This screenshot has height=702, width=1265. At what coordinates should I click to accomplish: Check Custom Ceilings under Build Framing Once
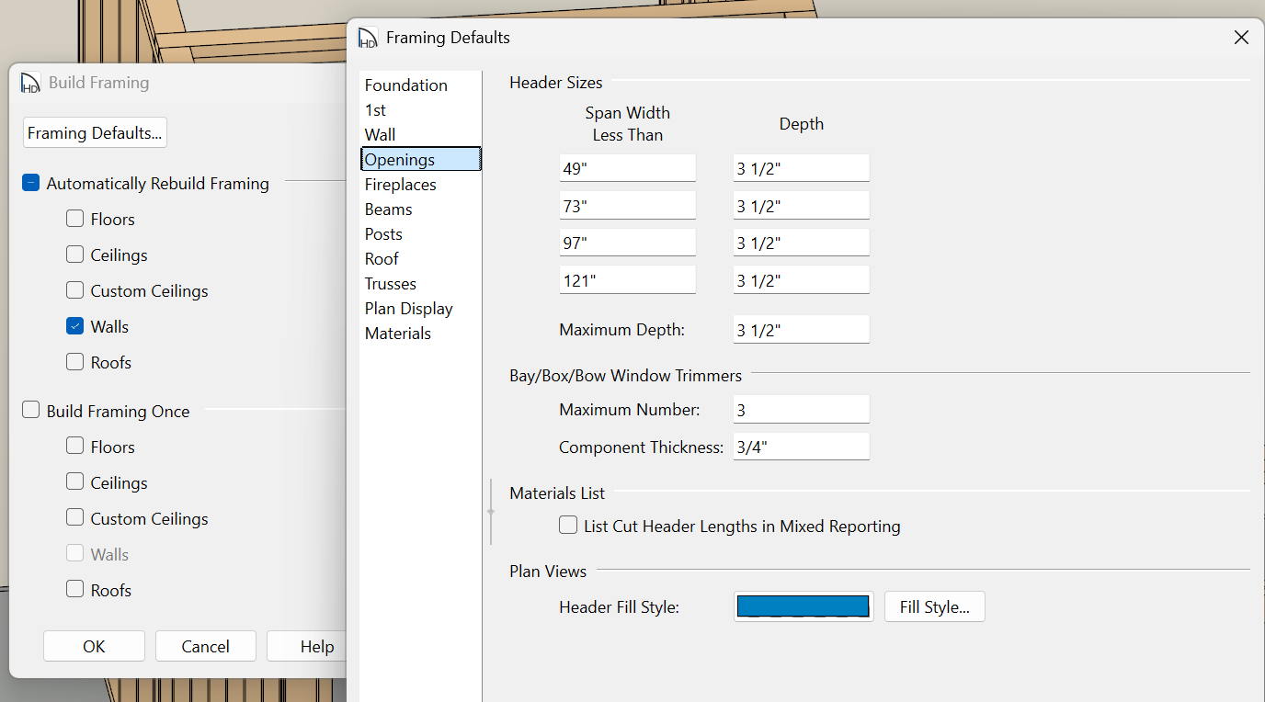(x=75, y=518)
